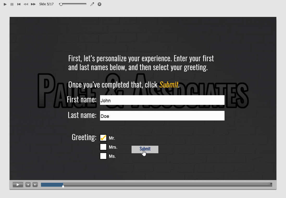Click the playbar skip-forward button
This screenshot has width=286, height=198.
tap(35, 185)
